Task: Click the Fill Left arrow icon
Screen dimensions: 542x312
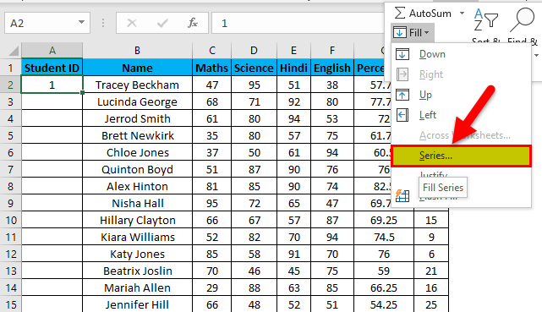Action: 402,115
